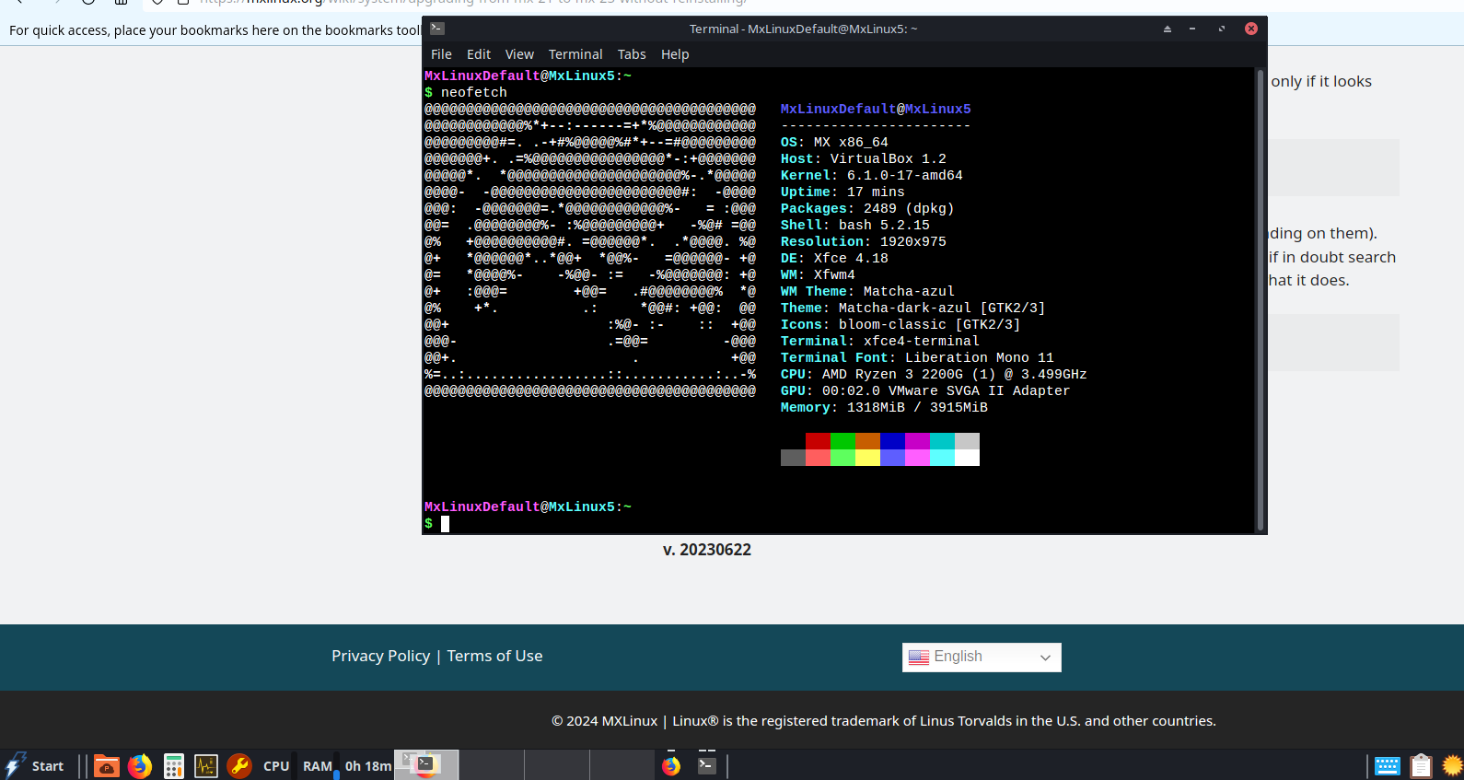Open the Terminal menu in the menu bar
The height and width of the screenshot is (780, 1464).
[x=575, y=54]
